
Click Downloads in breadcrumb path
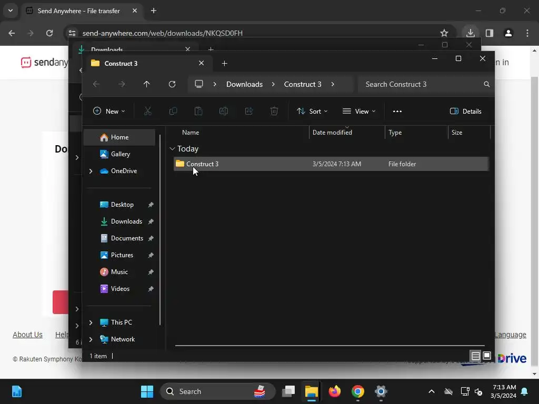point(244,84)
